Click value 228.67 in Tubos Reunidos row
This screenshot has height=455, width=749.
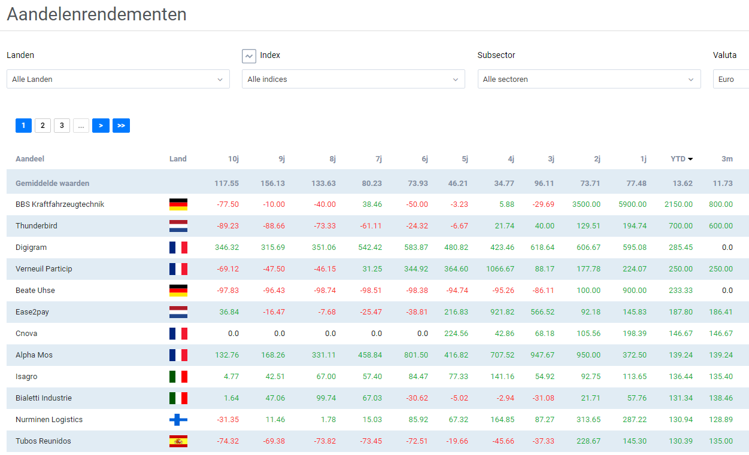click(589, 441)
